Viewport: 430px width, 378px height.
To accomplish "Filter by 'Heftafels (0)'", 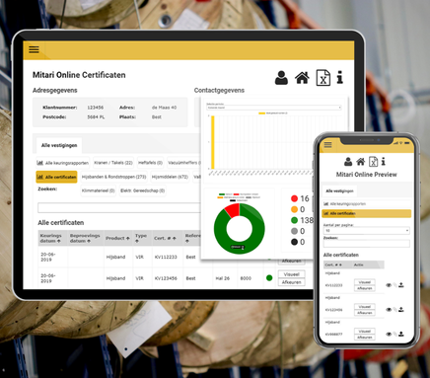I will pyautogui.click(x=150, y=163).
